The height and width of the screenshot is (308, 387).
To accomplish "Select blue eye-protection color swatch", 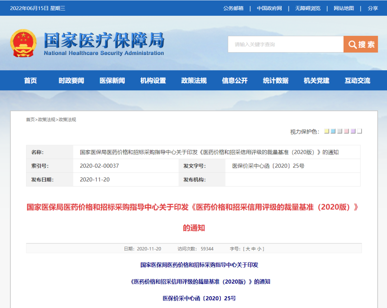I will [x=333, y=131].
